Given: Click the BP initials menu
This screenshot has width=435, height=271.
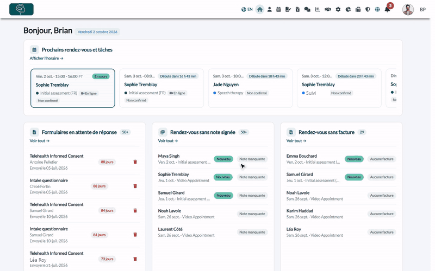Looking at the screenshot, I should pyautogui.click(x=422, y=9).
